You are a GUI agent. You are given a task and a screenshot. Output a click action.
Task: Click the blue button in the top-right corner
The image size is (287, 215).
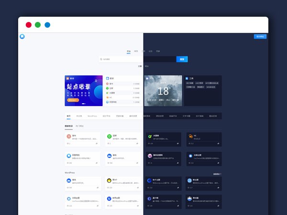(260, 36)
